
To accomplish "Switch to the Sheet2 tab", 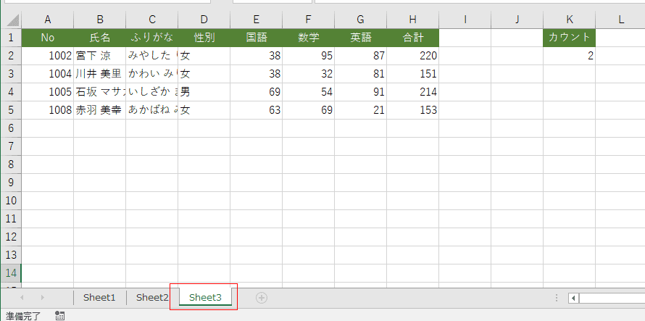I will pyautogui.click(x=152, y=298).
